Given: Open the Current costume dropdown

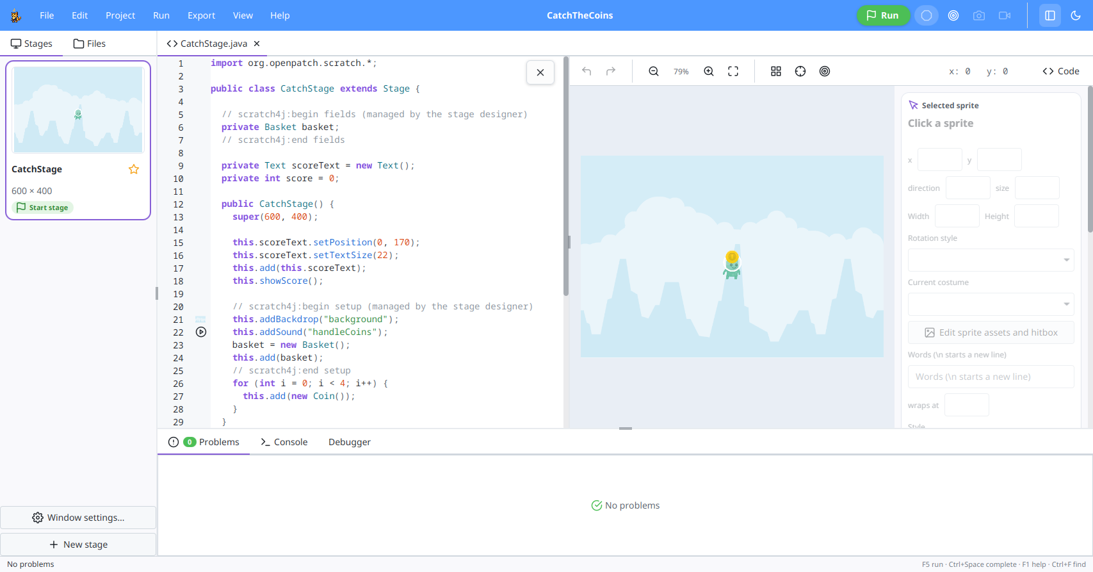Looking at the screenshot, I should tap(991, 304).
